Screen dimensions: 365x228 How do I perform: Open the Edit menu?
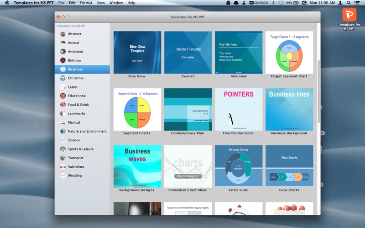point(72,3)
